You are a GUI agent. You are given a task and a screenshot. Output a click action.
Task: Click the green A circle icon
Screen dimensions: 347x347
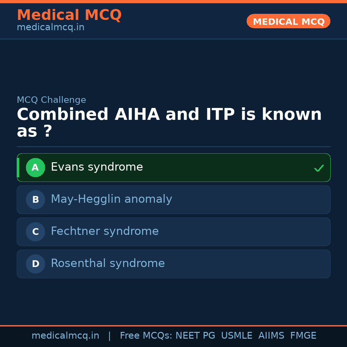click(35, 167)
